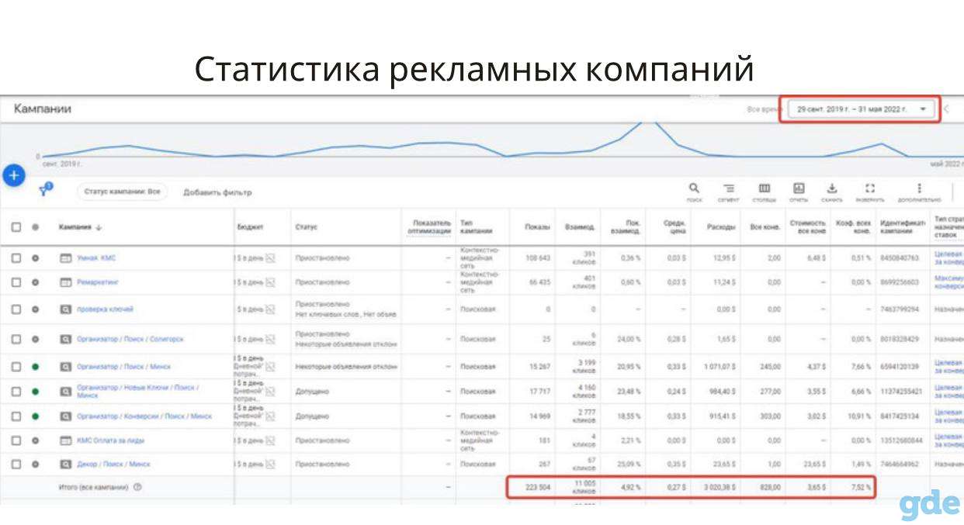Click the sort arrow beside Кампания header
This screenshot has height=525, width=964.
point(99,227)
